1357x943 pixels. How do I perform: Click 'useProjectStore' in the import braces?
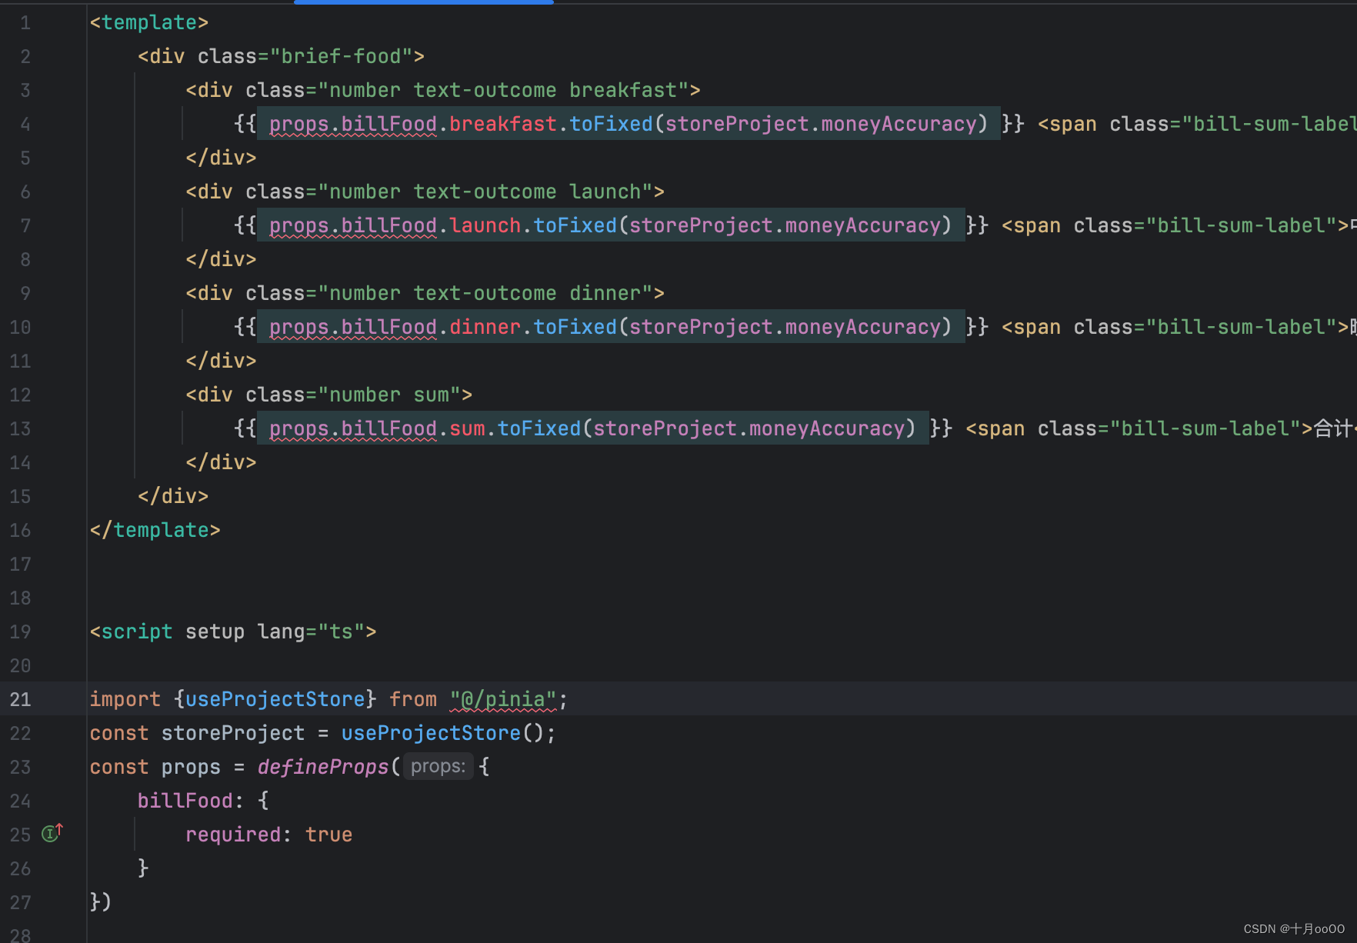275,699
